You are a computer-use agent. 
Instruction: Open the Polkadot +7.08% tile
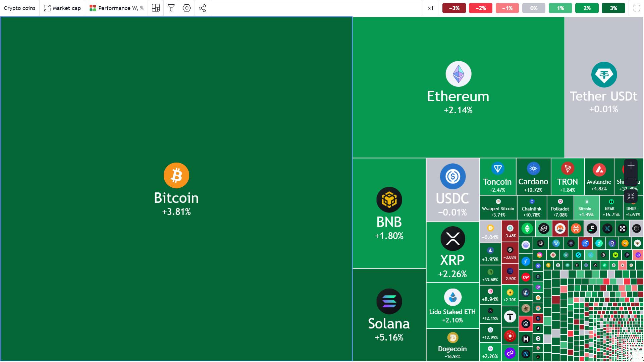560,207
